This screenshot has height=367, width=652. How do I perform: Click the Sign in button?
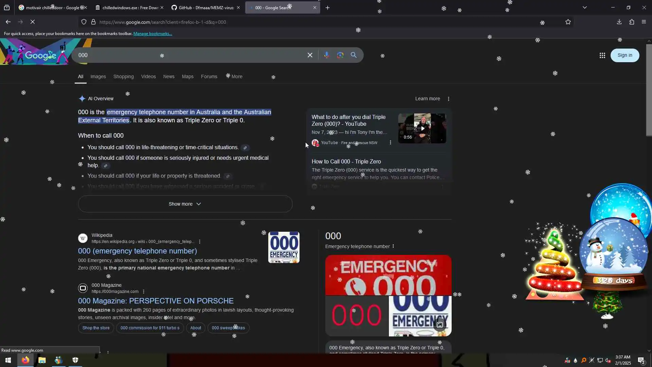624,55
